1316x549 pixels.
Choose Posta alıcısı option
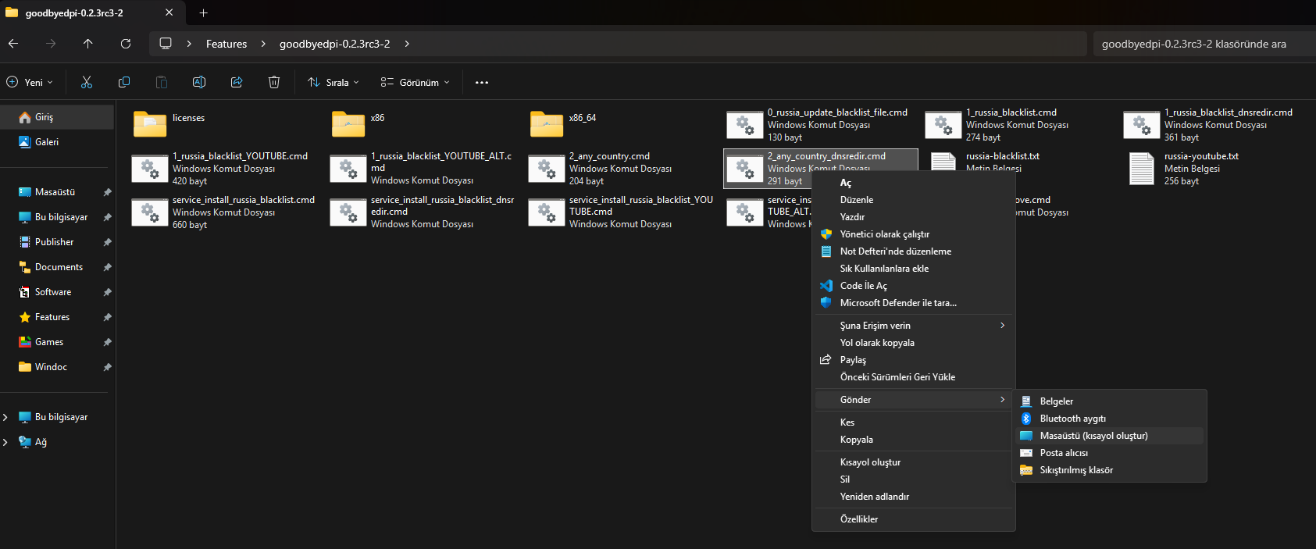pyautogui.click(x=1110, y=453)
